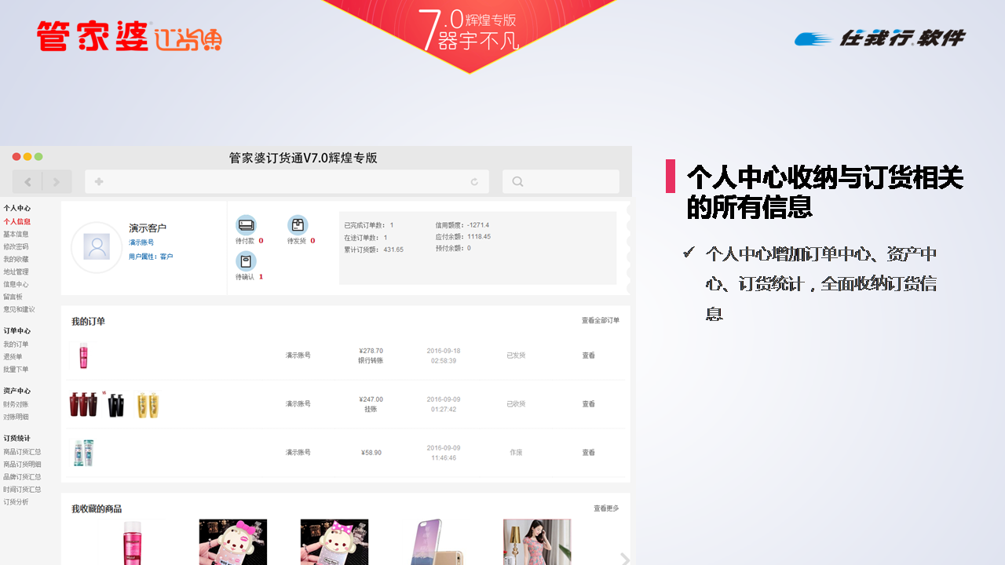1005x565 pixels.
Task: Click the 已发货 status text
Action: [x=516, y=355]
